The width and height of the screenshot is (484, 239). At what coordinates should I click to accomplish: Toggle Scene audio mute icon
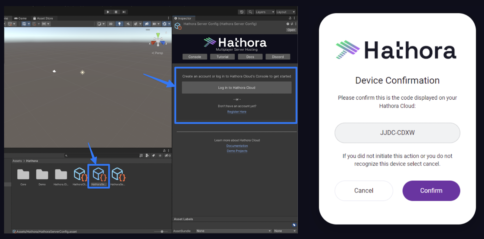coord(128,24)
